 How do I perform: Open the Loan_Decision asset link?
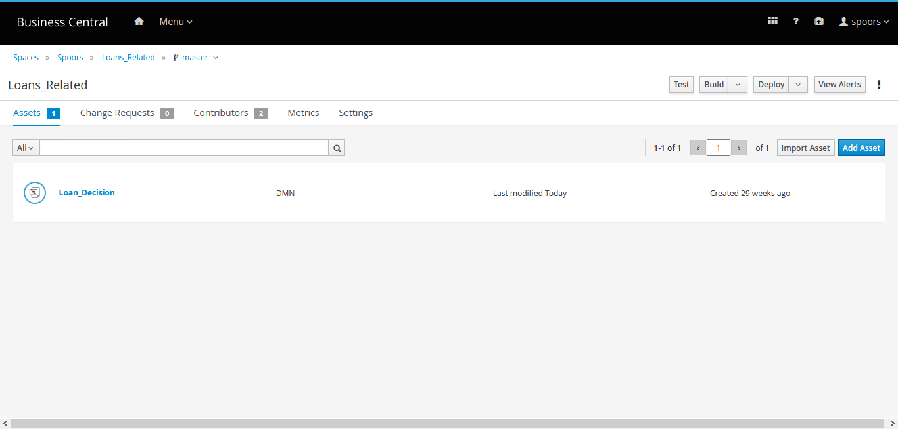pyautogui.click(x=87, y=193)
